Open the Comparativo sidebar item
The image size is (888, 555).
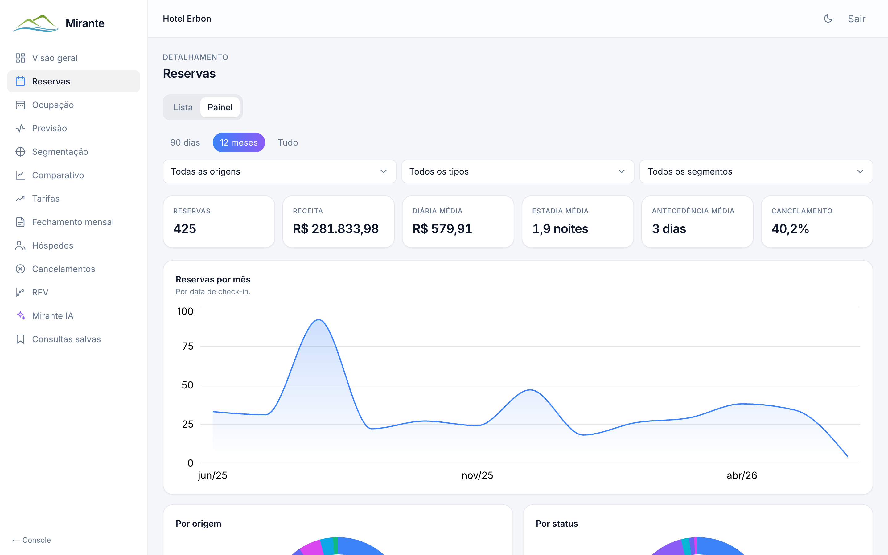[x=74, y=175]
